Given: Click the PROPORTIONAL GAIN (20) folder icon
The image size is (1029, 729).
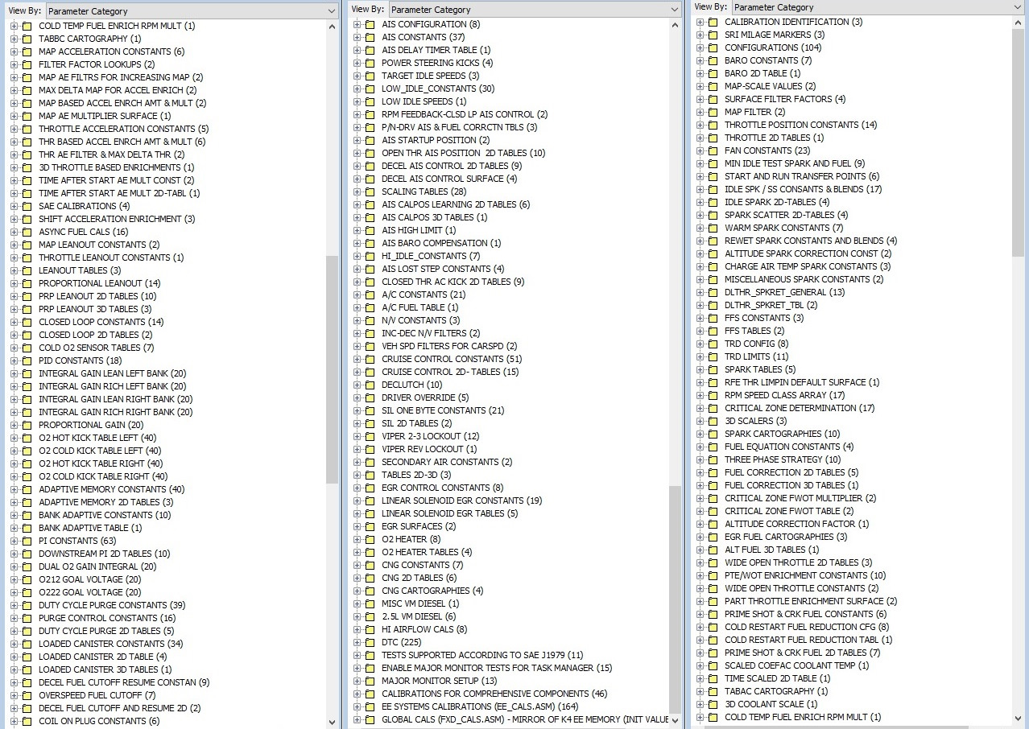Looking at the screenshot, I should coord(27,425).
